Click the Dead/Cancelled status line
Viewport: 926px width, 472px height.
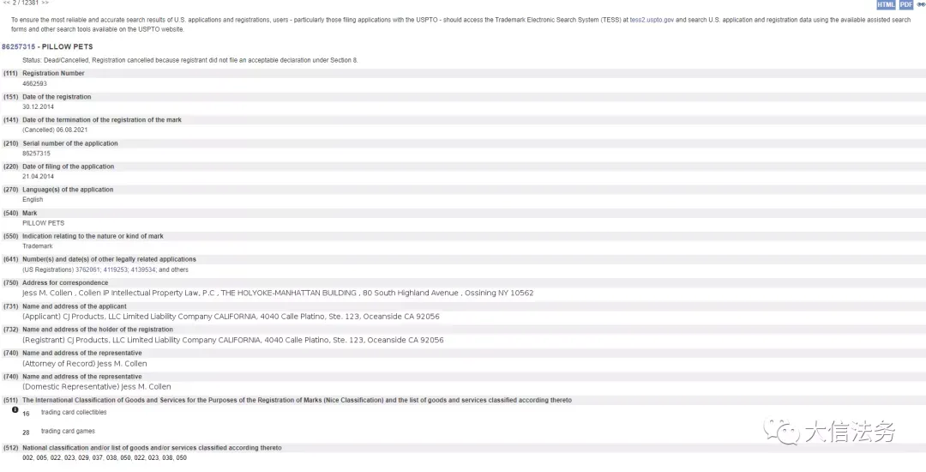coord(190,60)
